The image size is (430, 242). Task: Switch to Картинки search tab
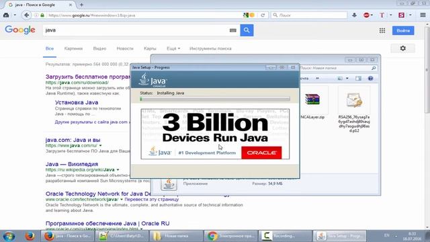[73, 48]
